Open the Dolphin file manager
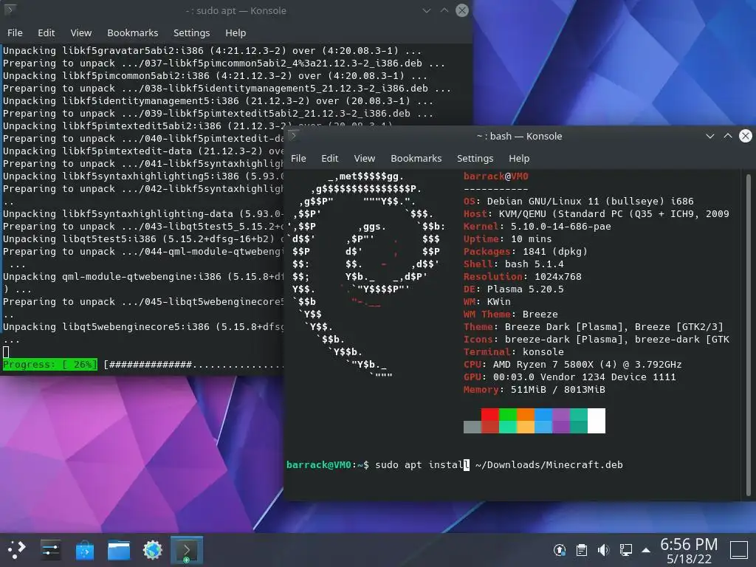 pos(119,549)
